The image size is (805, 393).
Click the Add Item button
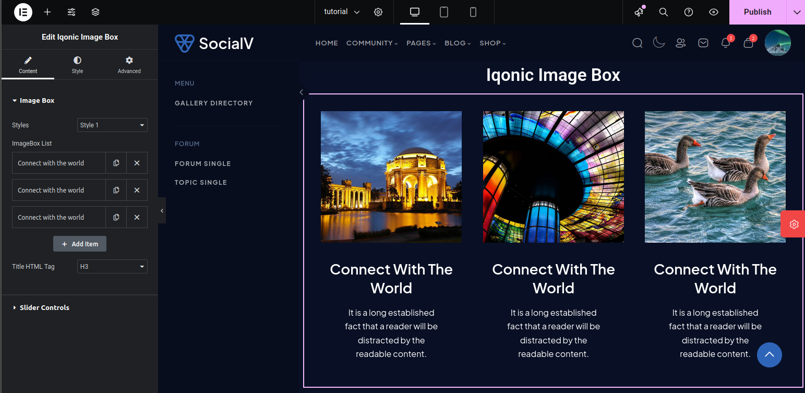80,244
